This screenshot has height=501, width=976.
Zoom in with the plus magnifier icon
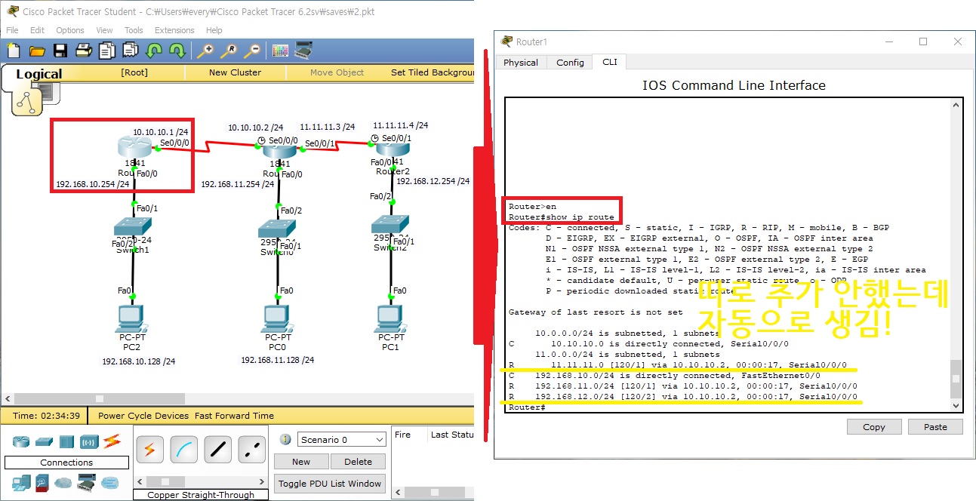coord(205,51)
